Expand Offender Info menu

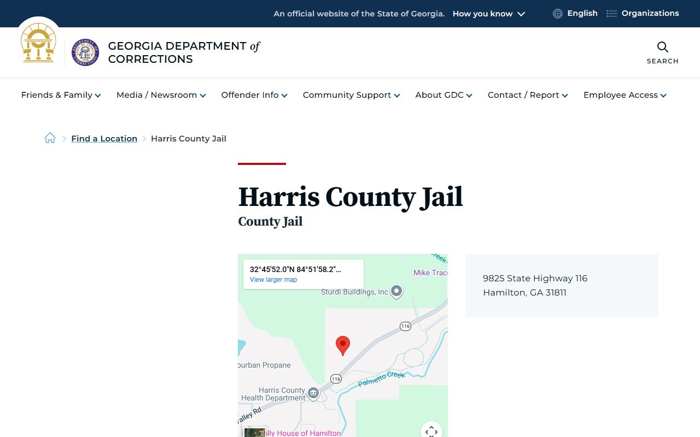[x=254, y=95]
